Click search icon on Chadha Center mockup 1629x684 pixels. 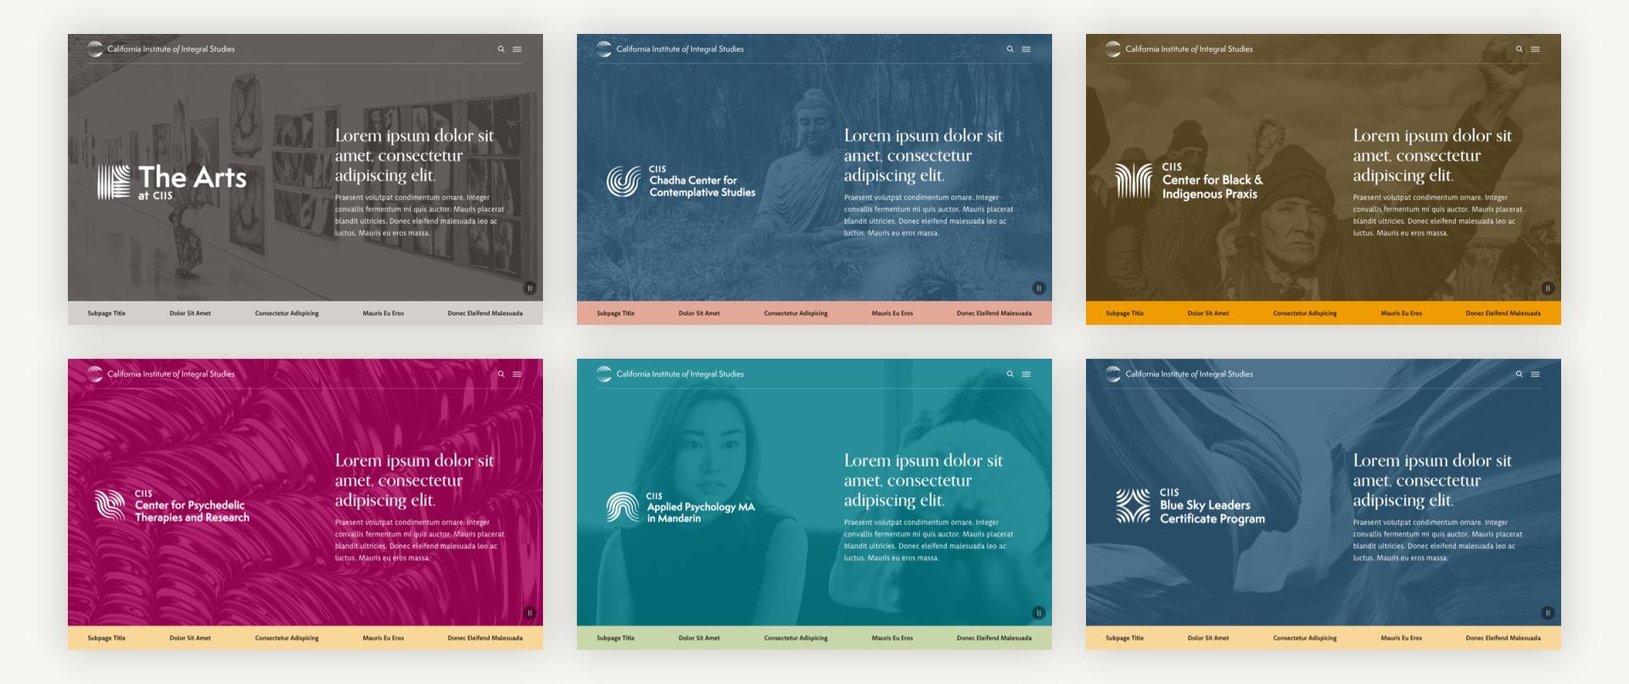pyautogui.click(x=1010, y=49)
